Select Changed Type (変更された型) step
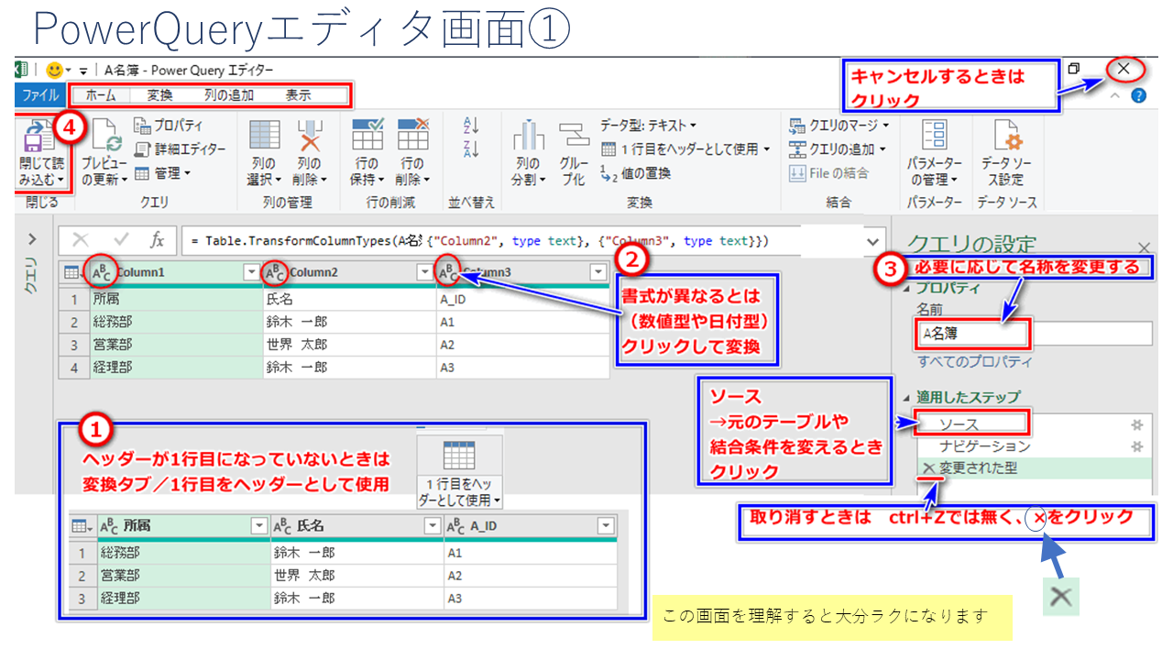 pos(979,468)
